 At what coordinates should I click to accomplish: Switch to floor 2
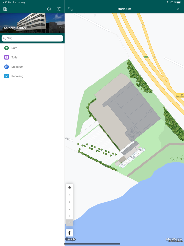[x=70, y=209]
